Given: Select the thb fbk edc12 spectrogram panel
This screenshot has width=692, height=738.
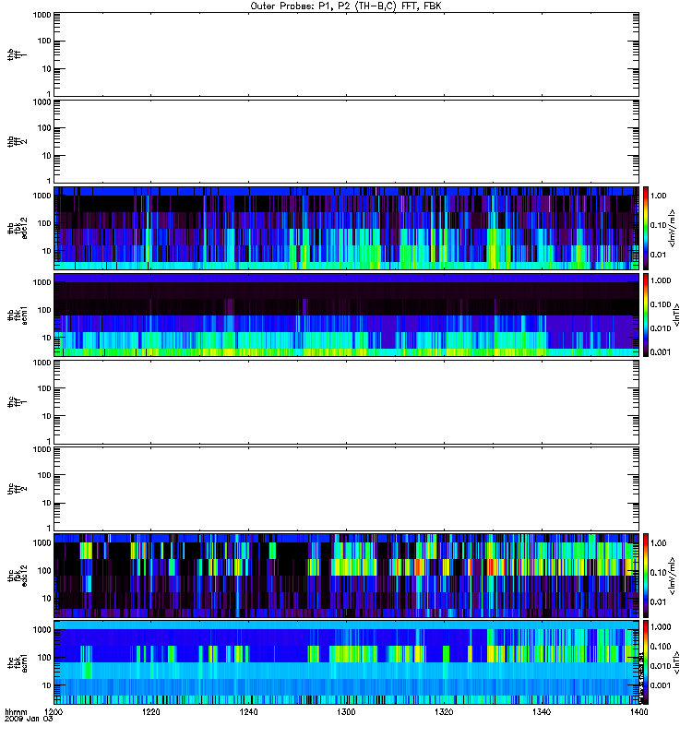Looking at the screenshot, I should 346,228.
